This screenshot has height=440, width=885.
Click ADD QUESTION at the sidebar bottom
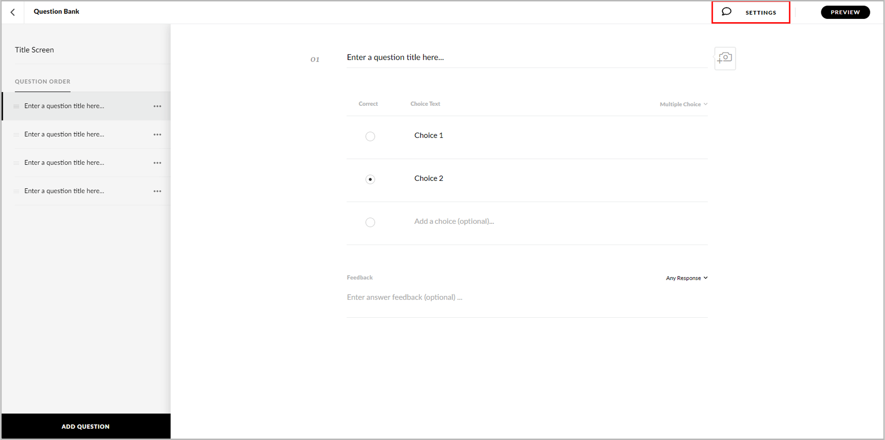85,426
